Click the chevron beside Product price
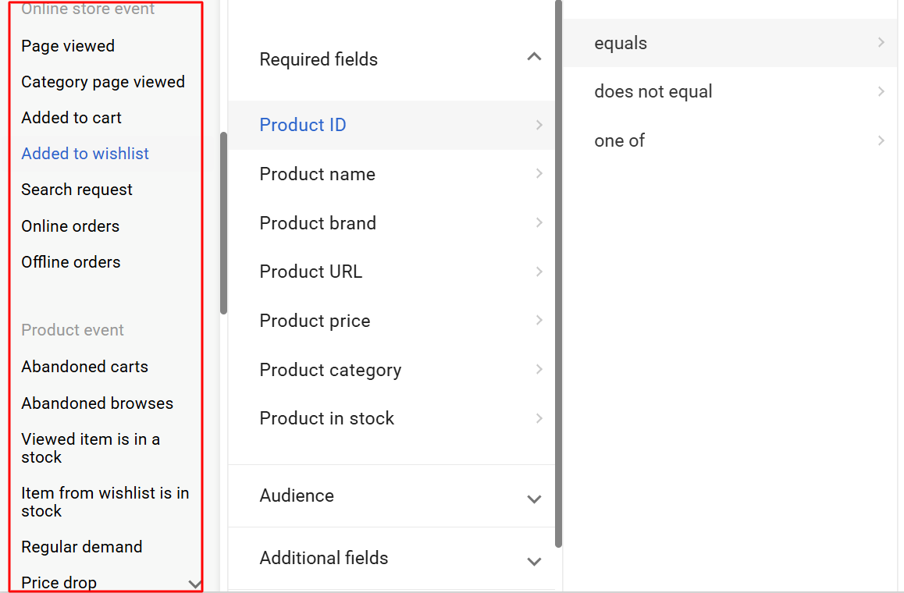Image resolution: width=904 pixels, height=593 pixels. click(x=539, y=321)
